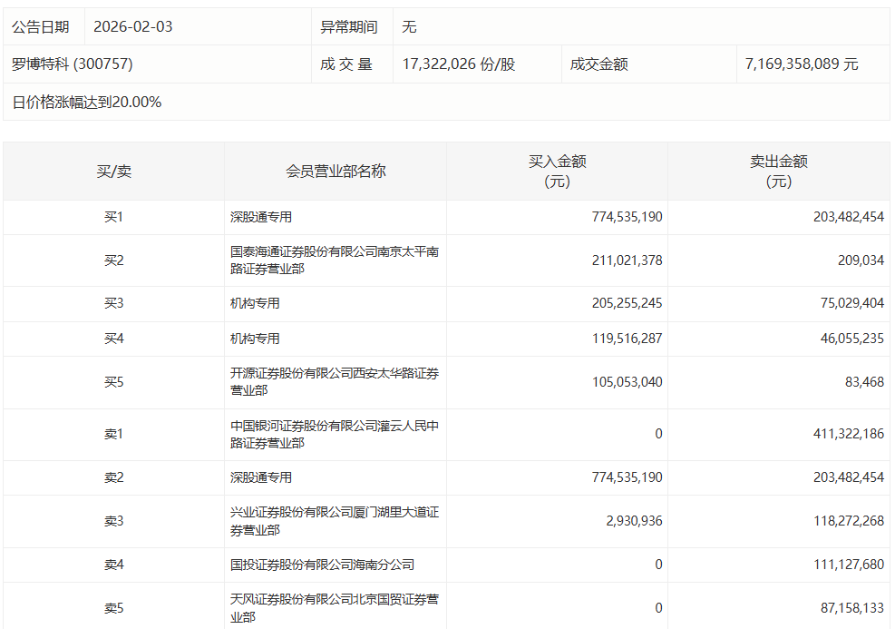Click the announcement date 2026-02-03
The image size is (895, 629).
pyautogui.click(x=132, y=27)
